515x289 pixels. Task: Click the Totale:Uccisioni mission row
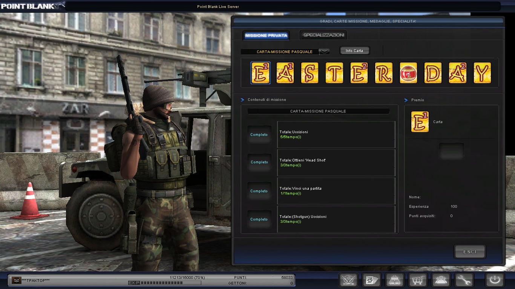(x=336, y=135)
